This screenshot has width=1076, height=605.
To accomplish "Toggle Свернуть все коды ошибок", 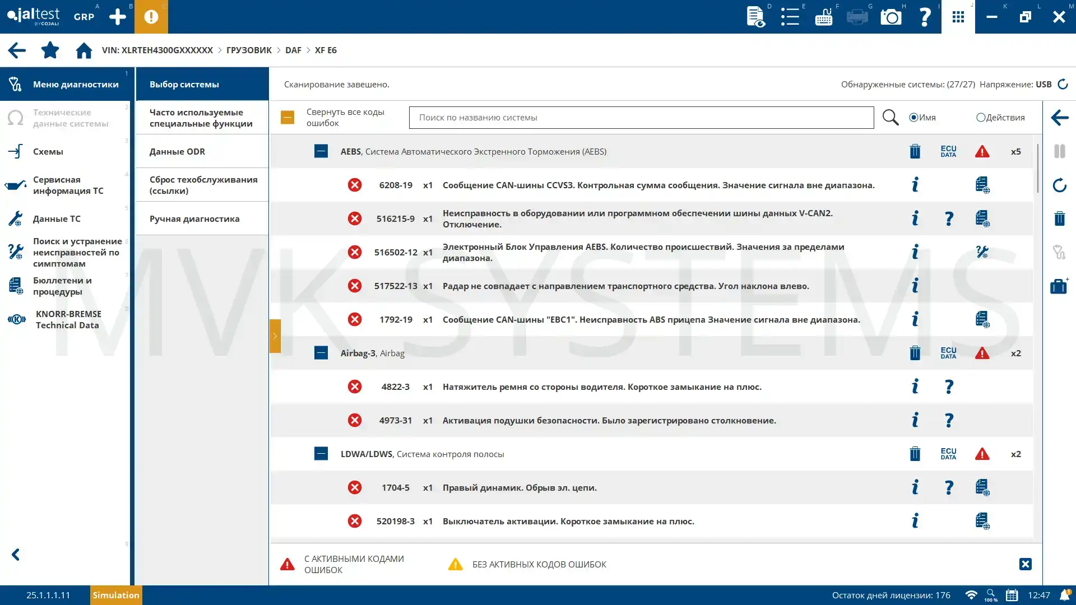I will pos(287,118).
